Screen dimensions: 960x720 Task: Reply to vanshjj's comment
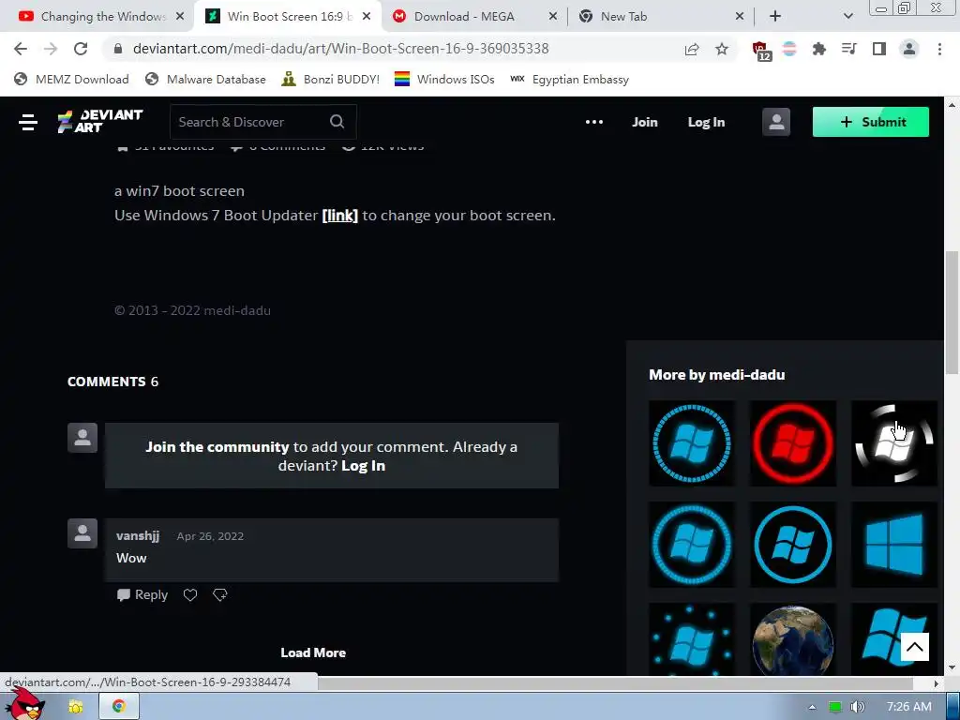click(142, 594)
